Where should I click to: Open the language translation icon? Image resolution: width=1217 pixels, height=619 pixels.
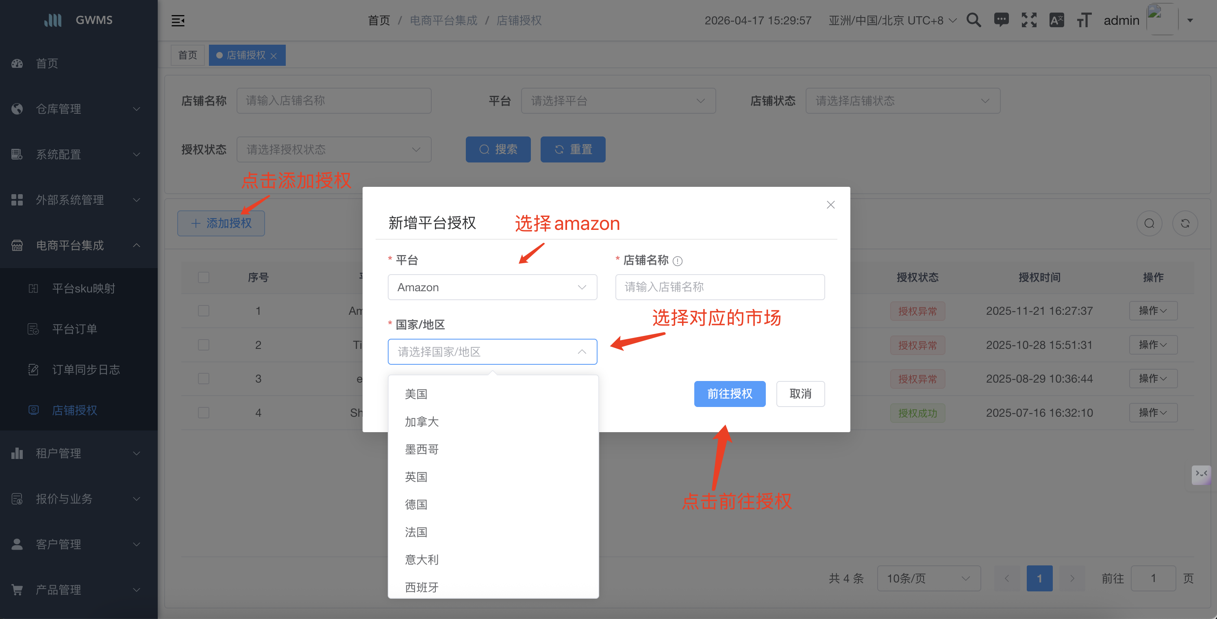tap(1056, 20)
